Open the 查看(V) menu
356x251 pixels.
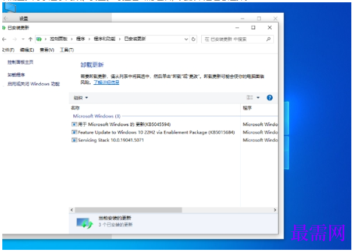[47, 50]
